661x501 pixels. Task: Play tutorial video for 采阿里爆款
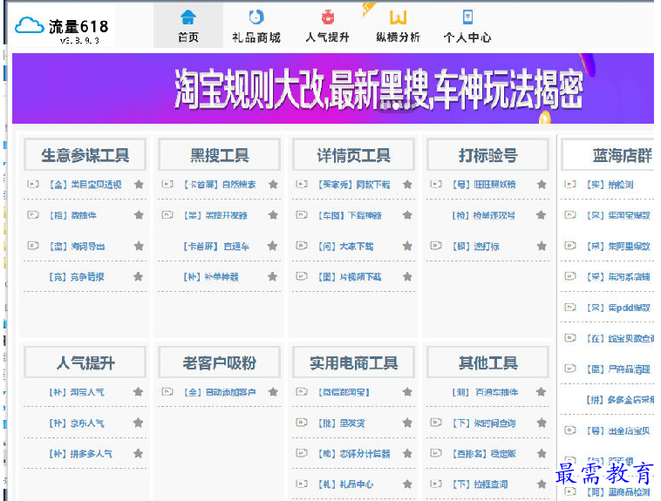570,246
